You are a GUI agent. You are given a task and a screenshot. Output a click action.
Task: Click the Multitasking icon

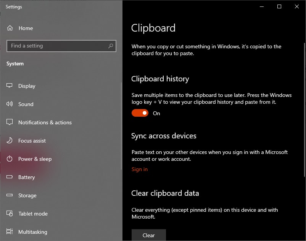[10, 231]
